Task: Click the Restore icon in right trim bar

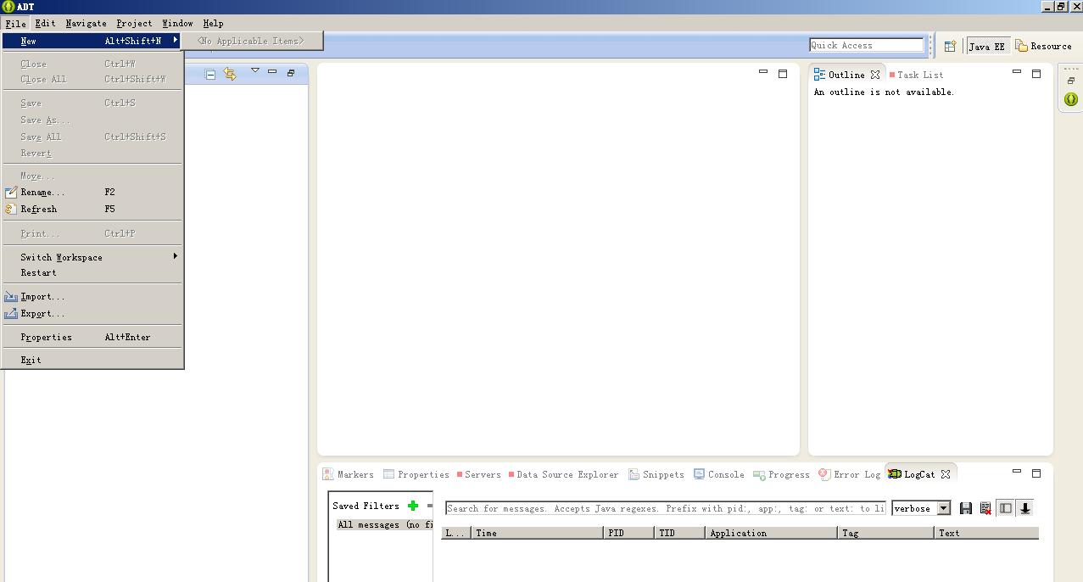Action: pos(1071,81)
